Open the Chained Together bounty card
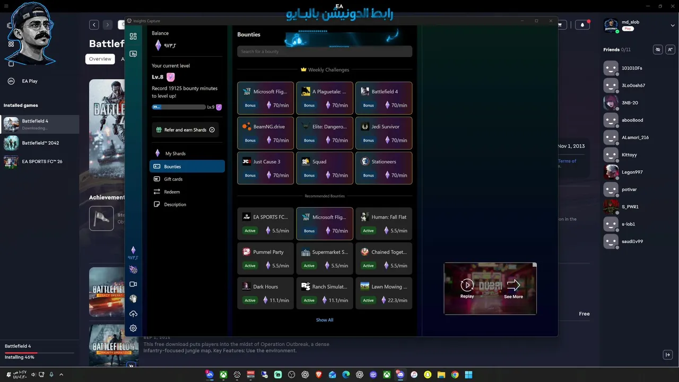This screenshot has width=679, height=382. click(x=384, y=258)
